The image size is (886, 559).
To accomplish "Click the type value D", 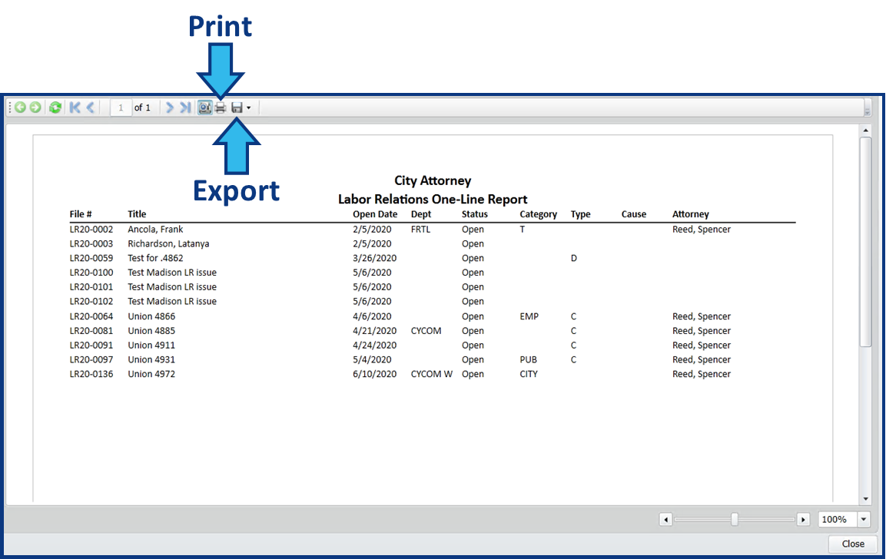I will [573, 258].
